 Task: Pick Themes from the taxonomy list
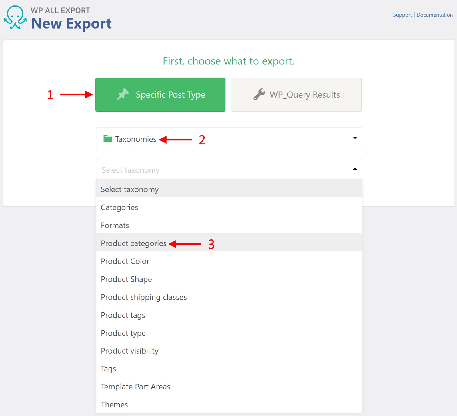(229, 405)
